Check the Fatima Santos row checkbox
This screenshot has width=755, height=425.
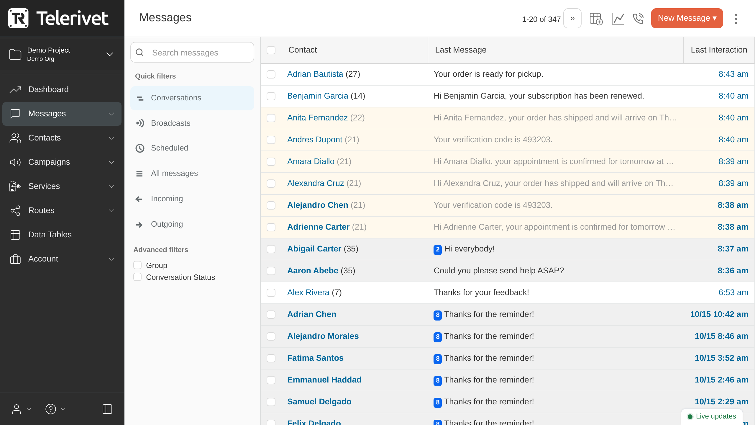pyautogui.click(x=271, y=358)
